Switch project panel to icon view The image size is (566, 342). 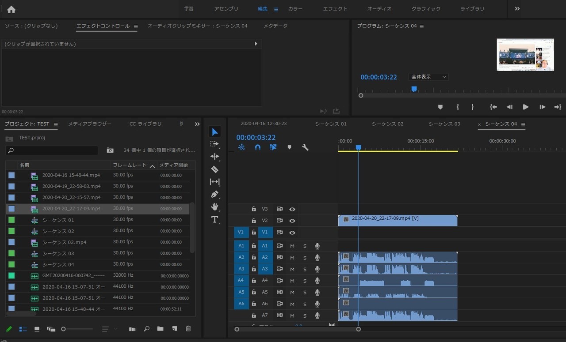point(37,329)
